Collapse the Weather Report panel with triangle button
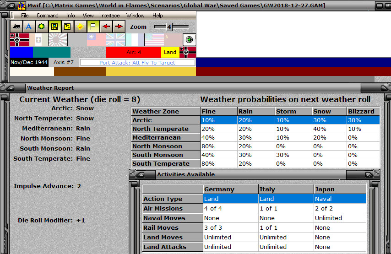This screenshot has height=254, width=391. (x=11, y=88)
